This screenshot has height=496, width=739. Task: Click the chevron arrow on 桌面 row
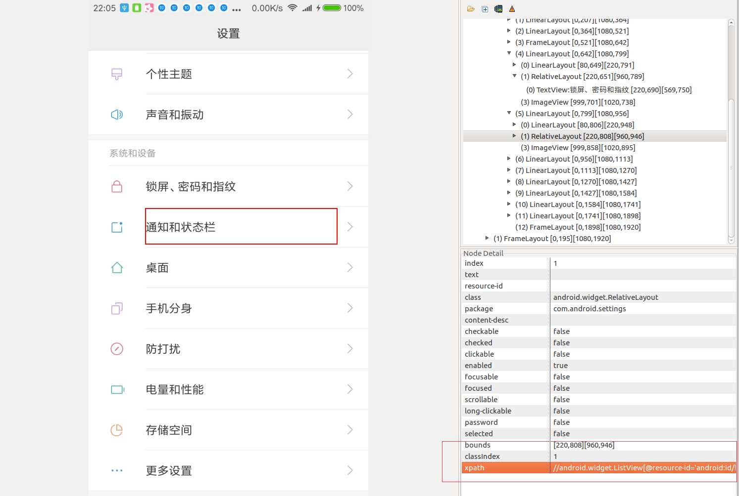[350, 268]
